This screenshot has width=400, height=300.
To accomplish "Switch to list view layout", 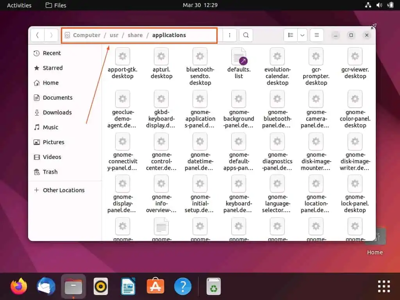I will point(291,35).
